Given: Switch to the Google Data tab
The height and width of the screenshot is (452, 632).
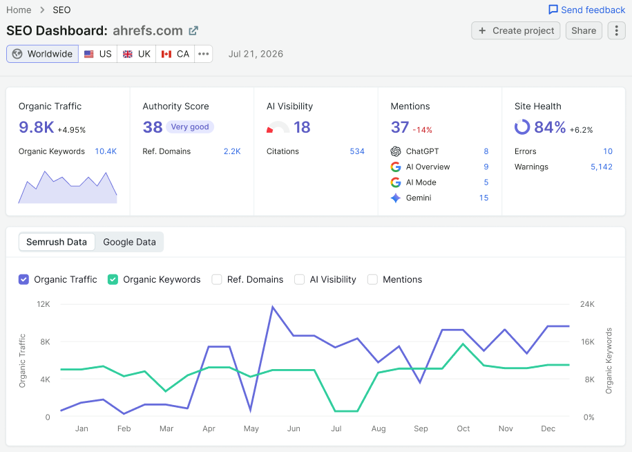Looking at the screenshot, I should [x=129, y=242].
